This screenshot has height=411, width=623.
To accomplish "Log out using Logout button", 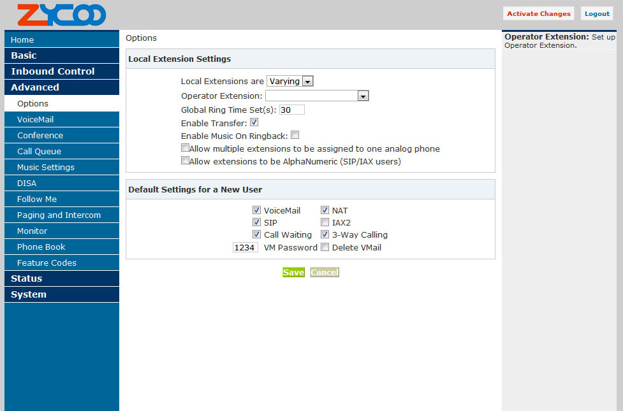I will click(597, 14).
